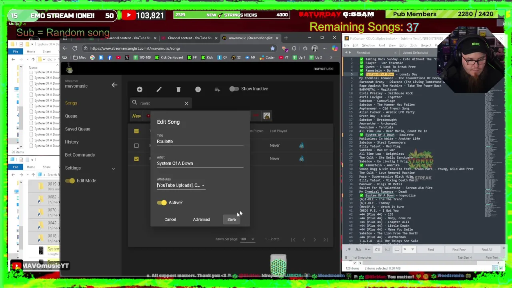Open Songs in the sidebar

tap(71, 103)
